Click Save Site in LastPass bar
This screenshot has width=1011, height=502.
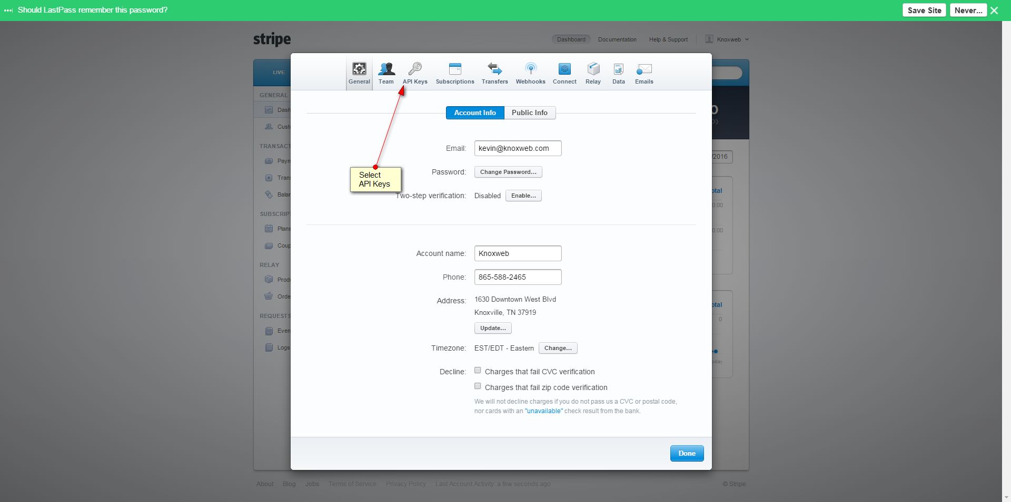tap(924, 10)
